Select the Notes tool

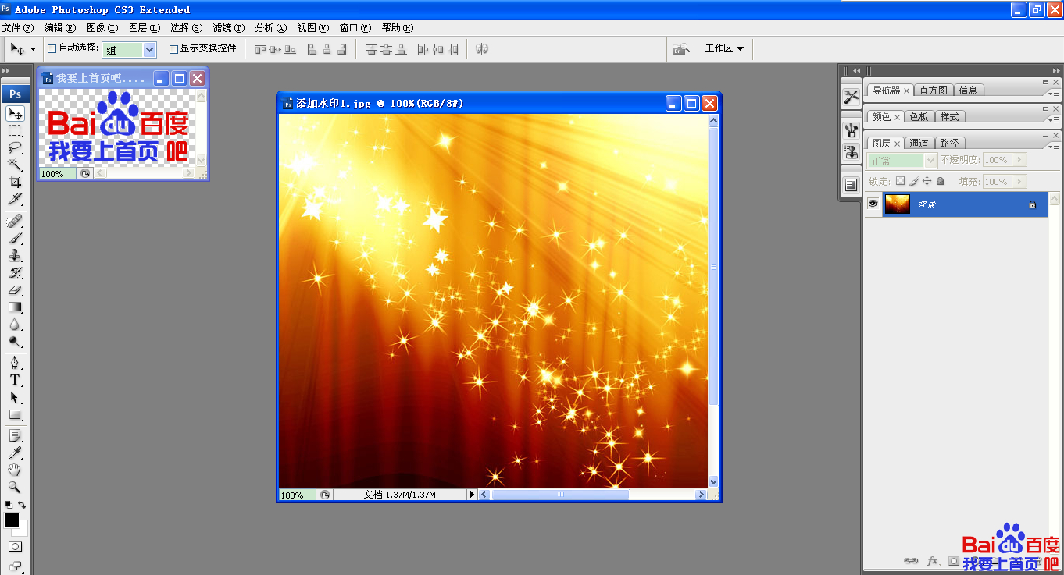point(15,435)
